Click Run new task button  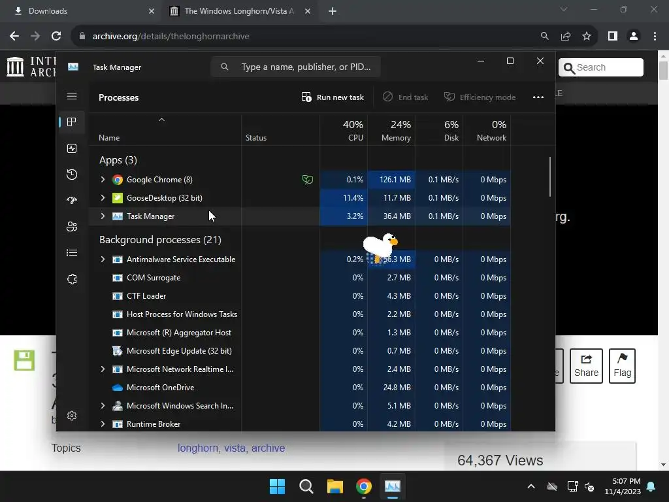click(x=333, y=97)
